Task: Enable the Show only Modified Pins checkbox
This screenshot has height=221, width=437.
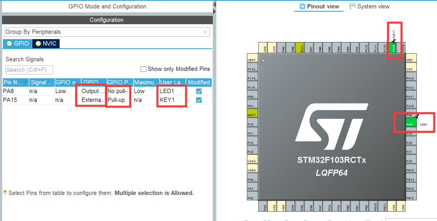Action: pyautogui.click(x=143, y=69)
